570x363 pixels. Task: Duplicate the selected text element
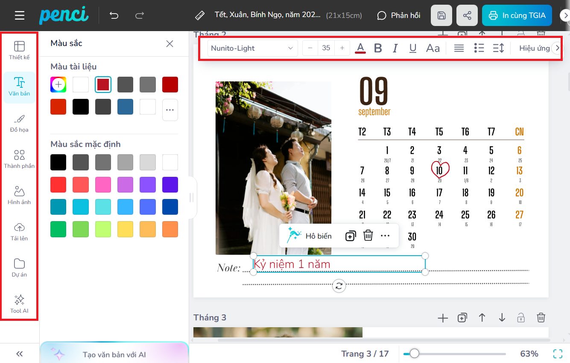[x=350, y=236]
